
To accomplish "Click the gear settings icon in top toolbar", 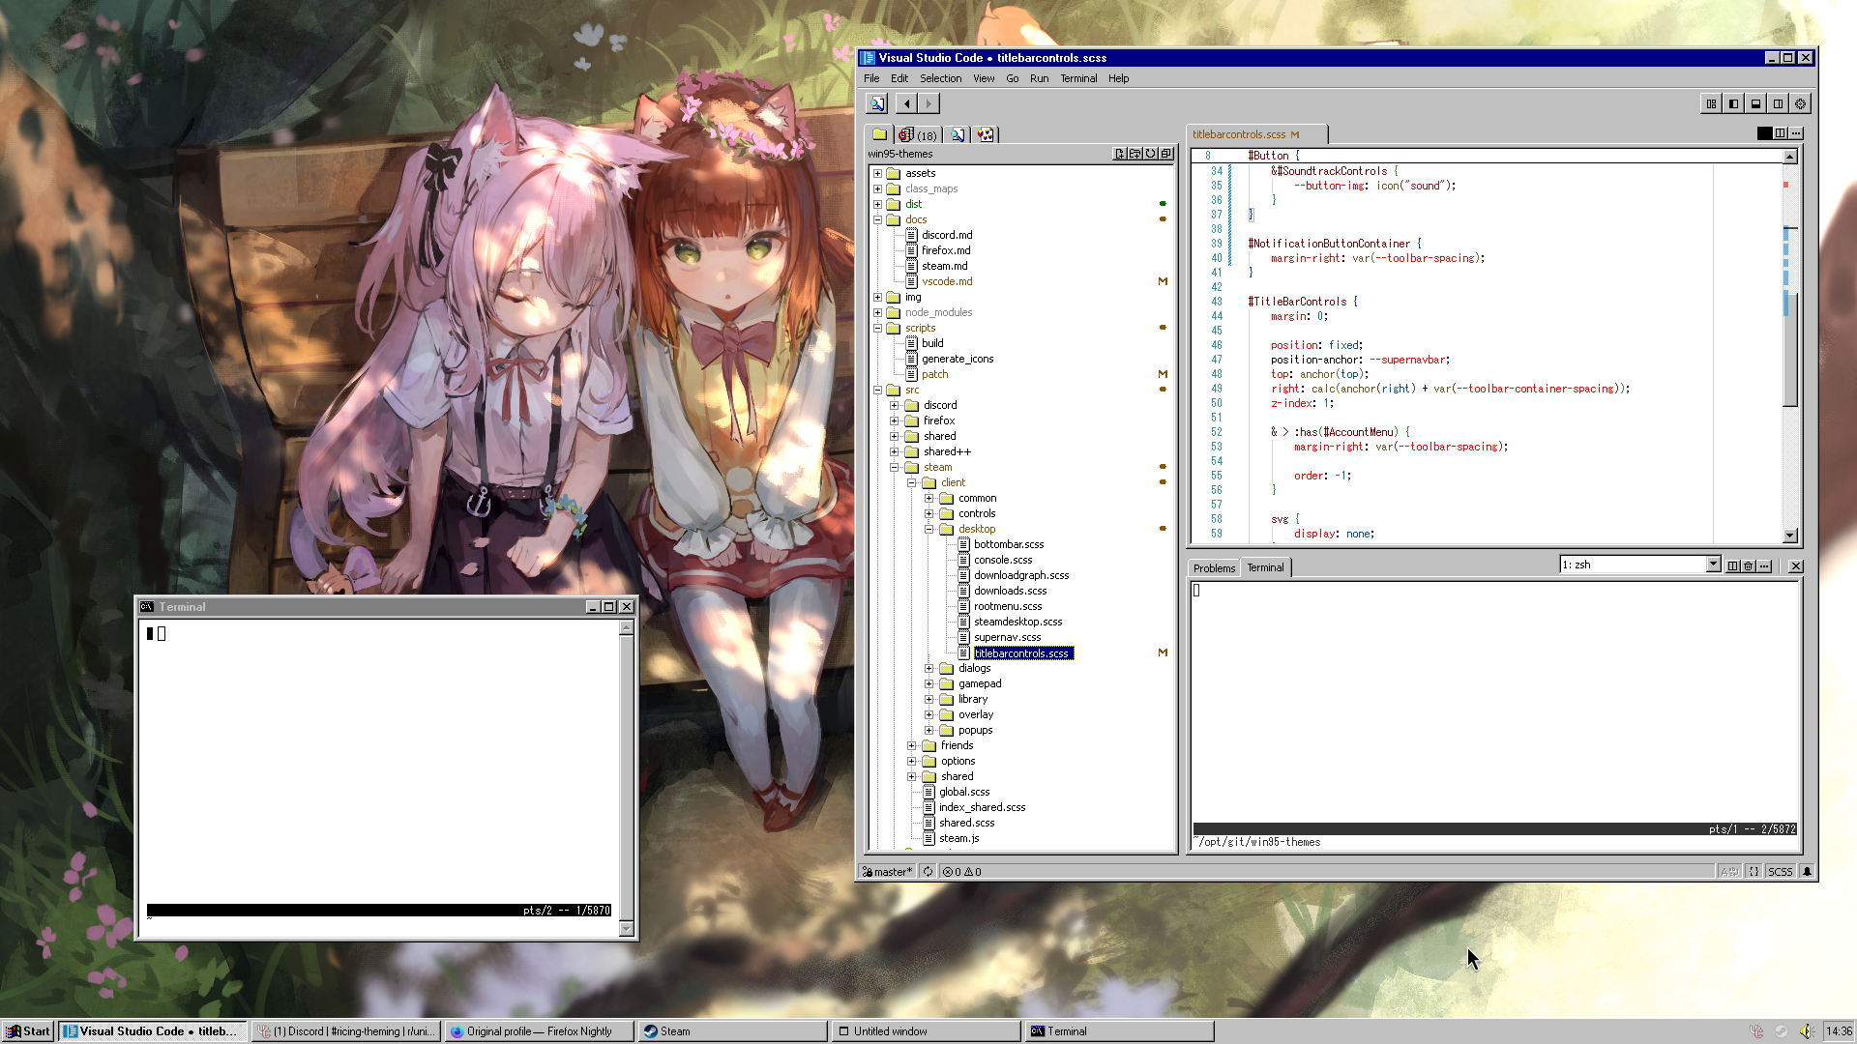I will point(1800,103).
